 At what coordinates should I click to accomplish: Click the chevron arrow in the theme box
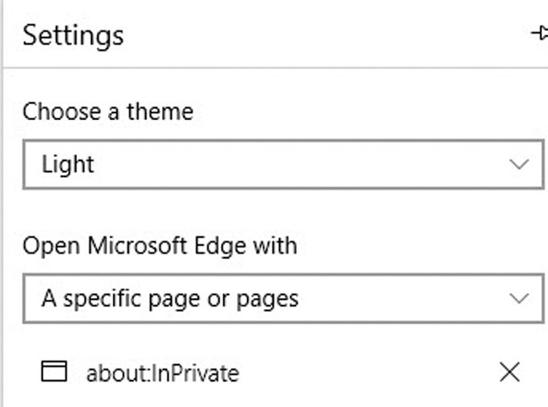519,165
